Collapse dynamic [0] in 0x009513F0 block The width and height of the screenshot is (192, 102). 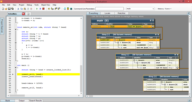(137, 63)
